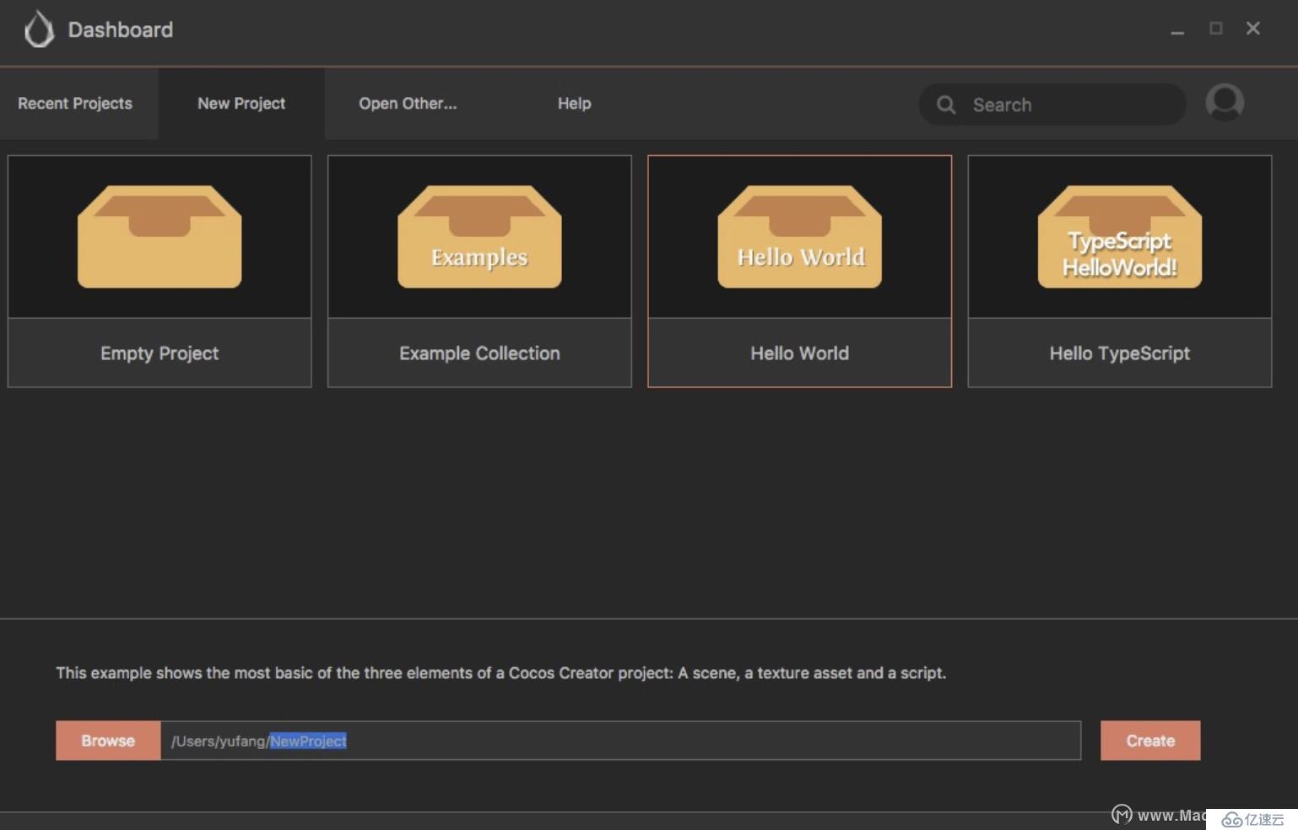Click the Example Collection label
1298x830 pixels.
479,353
